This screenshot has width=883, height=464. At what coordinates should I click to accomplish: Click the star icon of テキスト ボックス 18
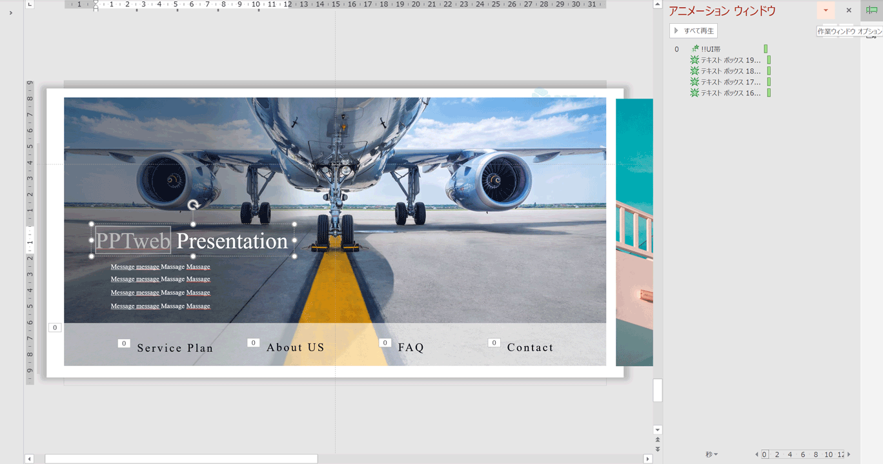(695, 71)
